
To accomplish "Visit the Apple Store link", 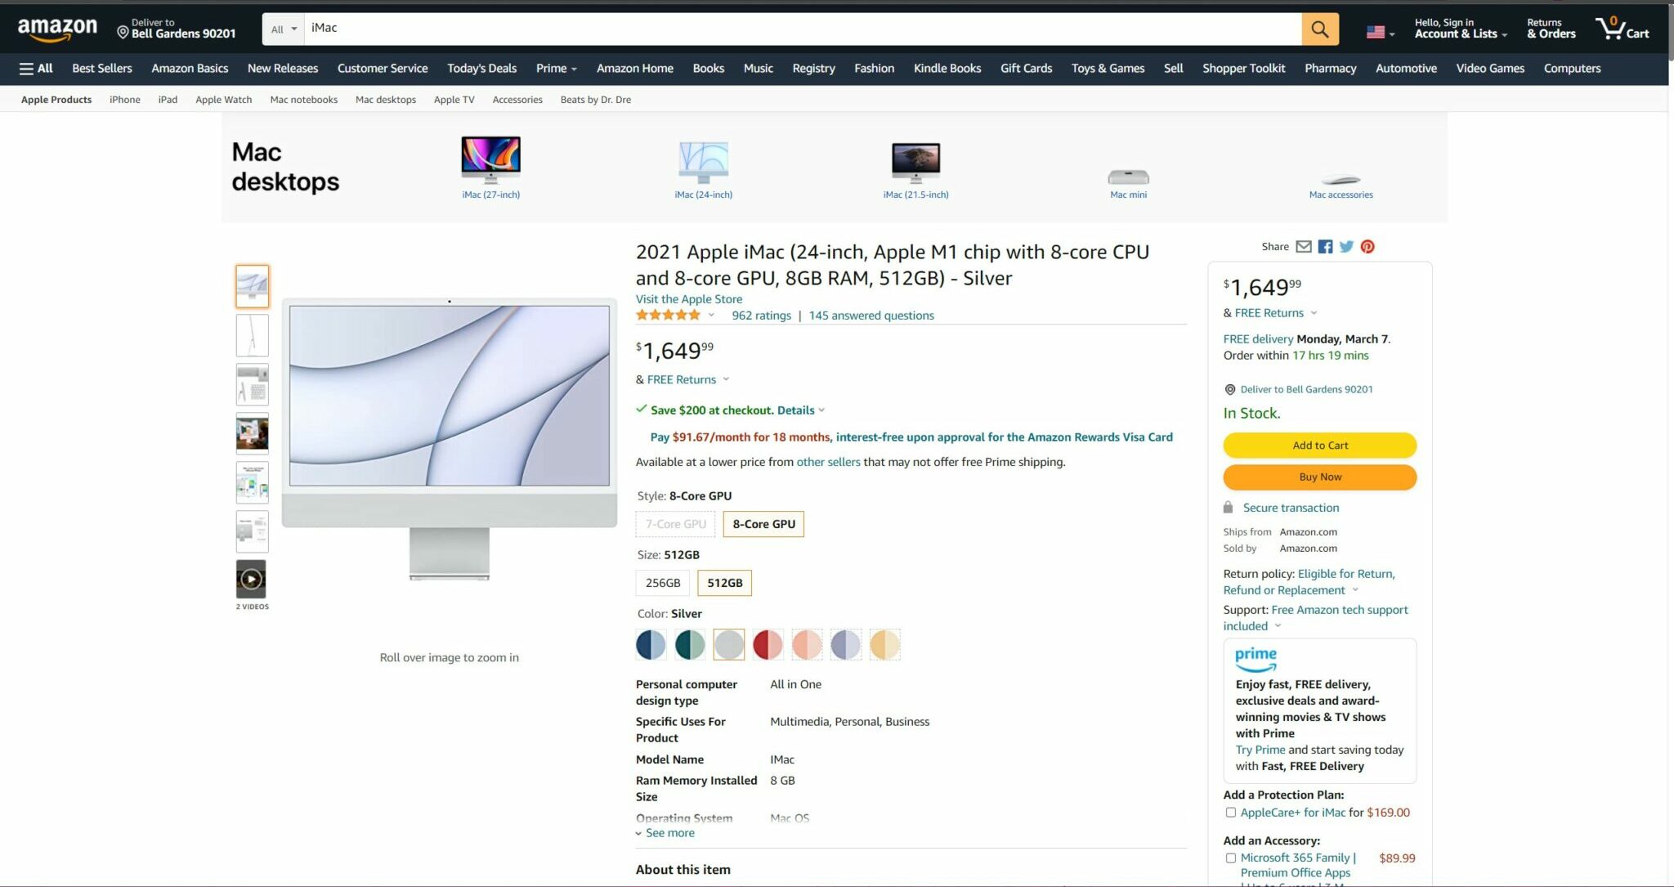I will tap(689, 299).
